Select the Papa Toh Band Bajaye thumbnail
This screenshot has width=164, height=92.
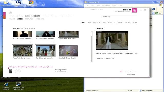[22, 51]
